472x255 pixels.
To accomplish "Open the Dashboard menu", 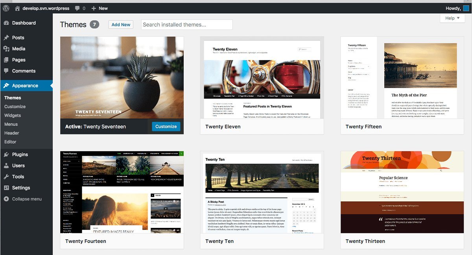I will (x=24, y=23).
